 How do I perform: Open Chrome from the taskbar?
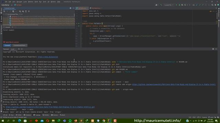coord(104,121)
